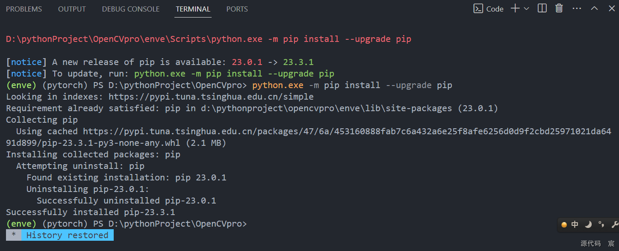
Task: Click the final terminal prompt line
Action: pyautogui.click(x=127, y=224)
